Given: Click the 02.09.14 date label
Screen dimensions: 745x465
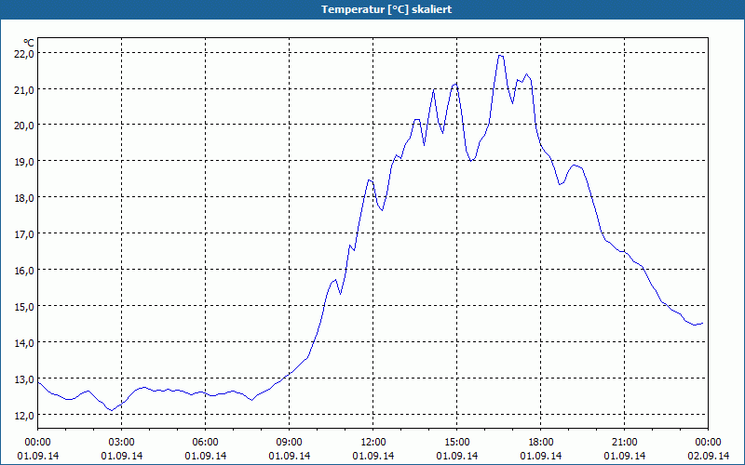Looking at the screenshot, I should 708,456.
